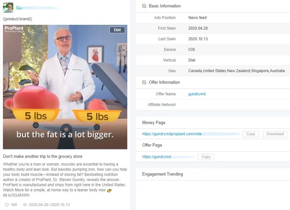Click the Money Page section header
This screenshot has width=290, height=210.
pos(154,123)
